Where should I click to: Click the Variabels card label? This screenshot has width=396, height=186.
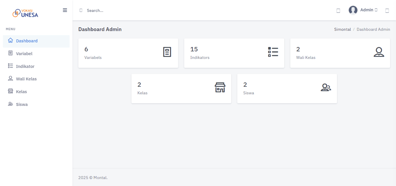(x=93, y=57)
